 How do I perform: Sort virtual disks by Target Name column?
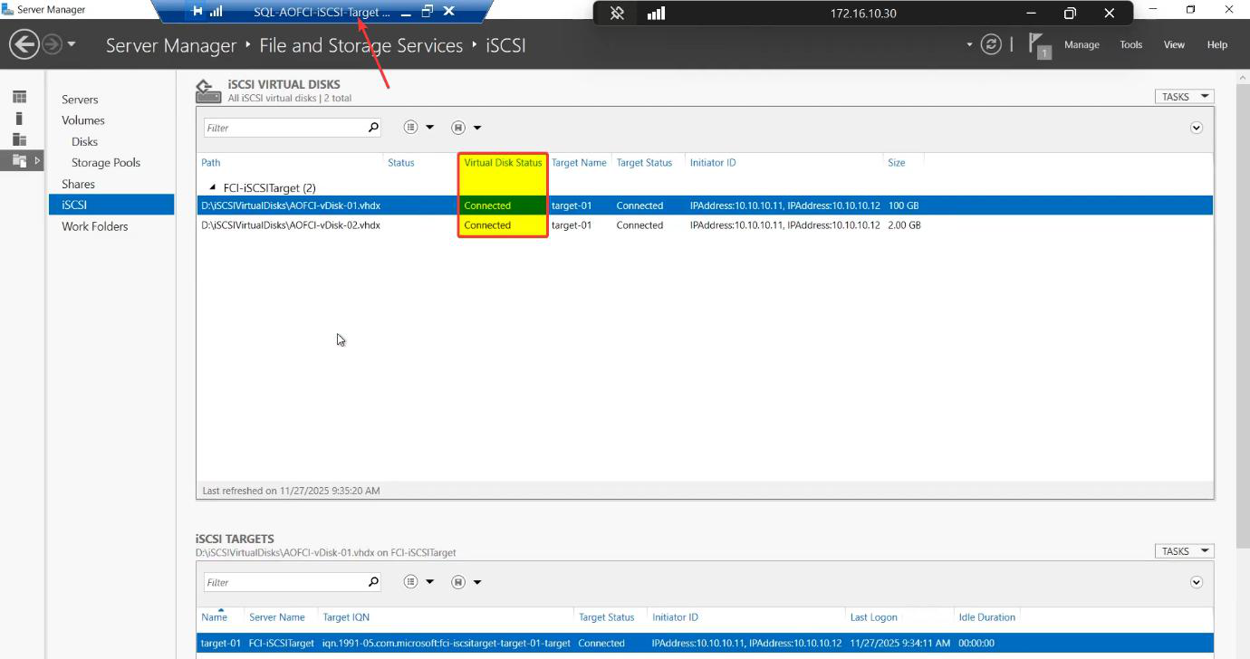click(579, 163)
